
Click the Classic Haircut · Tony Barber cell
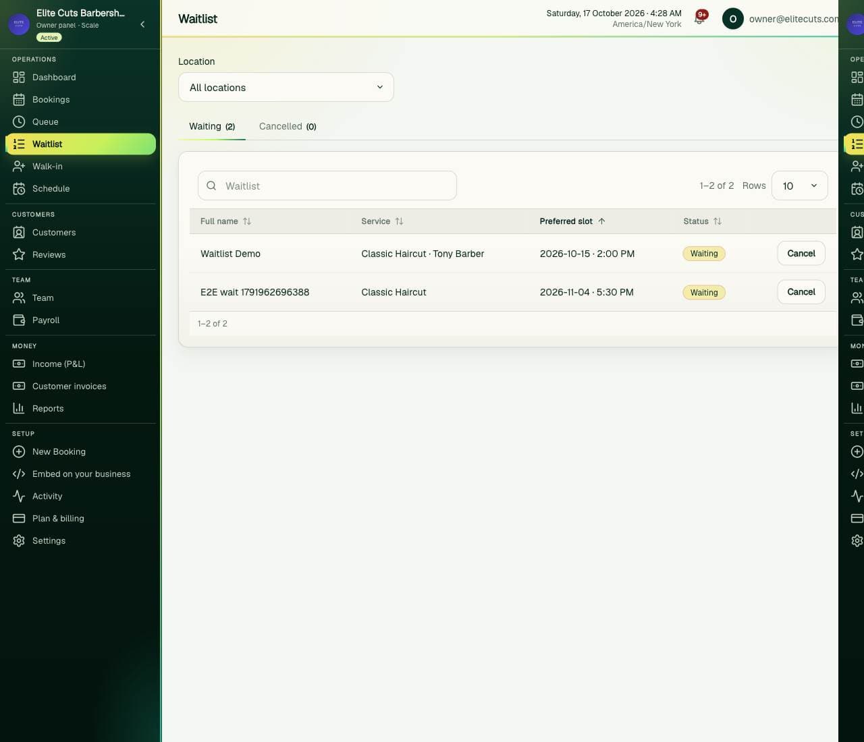click(423, 254)
